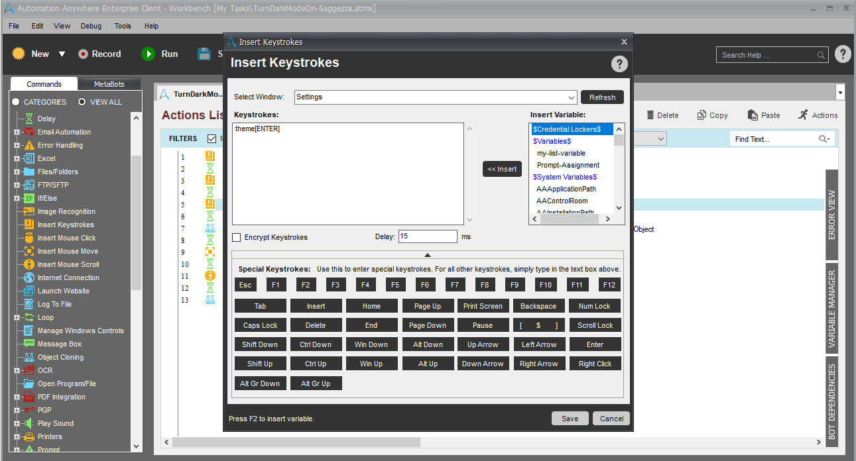Select the Loop command icon

pyautogui.click(x=29, y=317)
